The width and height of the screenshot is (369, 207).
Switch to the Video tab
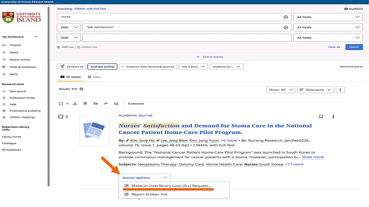pos(94,77)
